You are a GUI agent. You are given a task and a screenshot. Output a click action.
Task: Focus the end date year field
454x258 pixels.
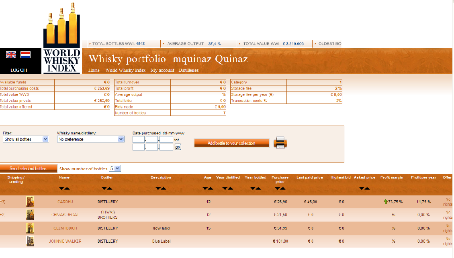166,147
